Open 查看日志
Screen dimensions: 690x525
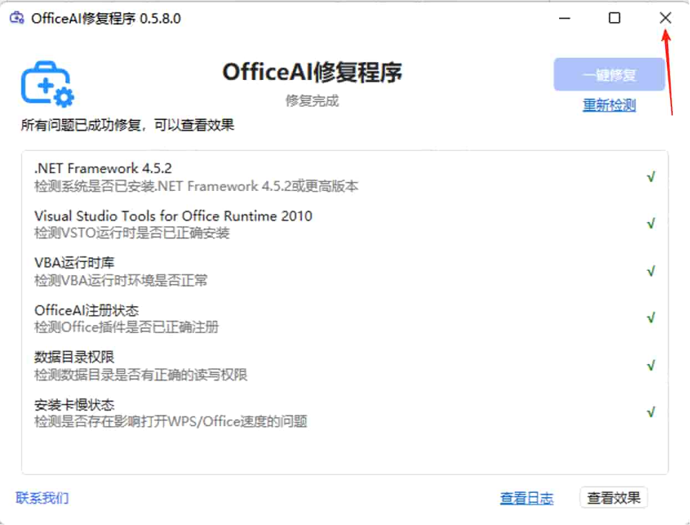coord(526,498)
